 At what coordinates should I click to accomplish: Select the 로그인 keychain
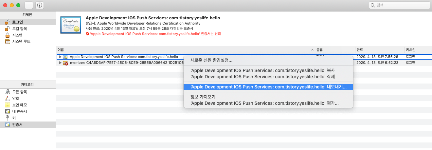click(28, 22)
